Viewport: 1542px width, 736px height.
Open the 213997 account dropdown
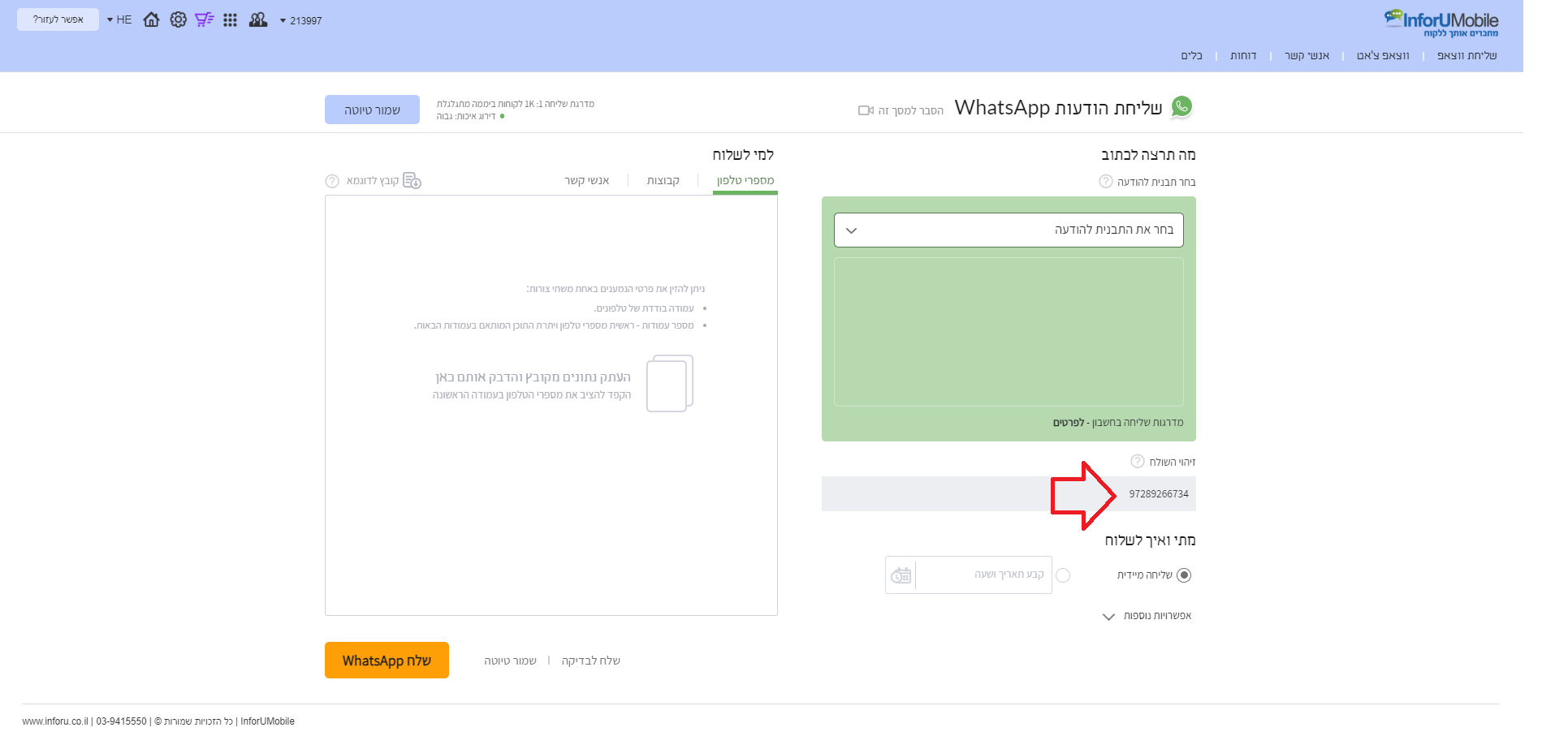300,20
